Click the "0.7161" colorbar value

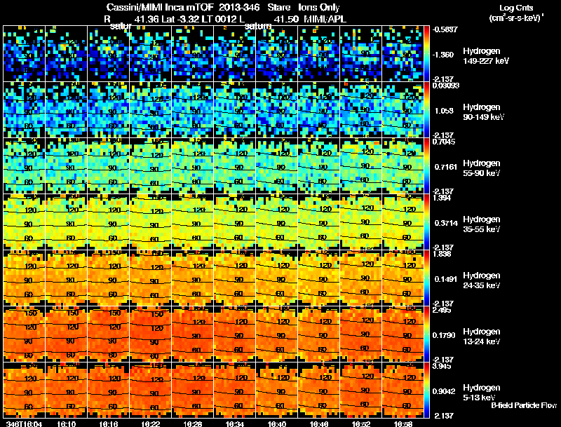(x=445, y=167)
